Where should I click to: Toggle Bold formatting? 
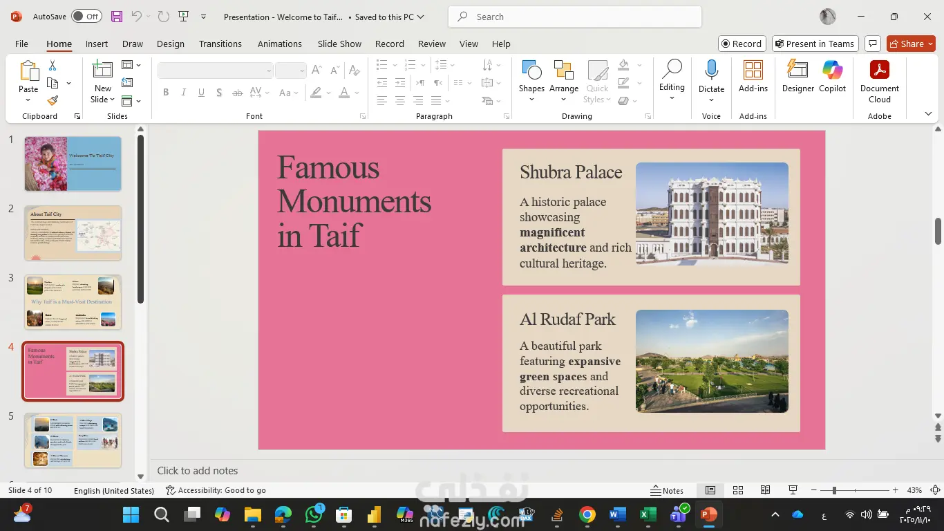(x=166, y=93)
